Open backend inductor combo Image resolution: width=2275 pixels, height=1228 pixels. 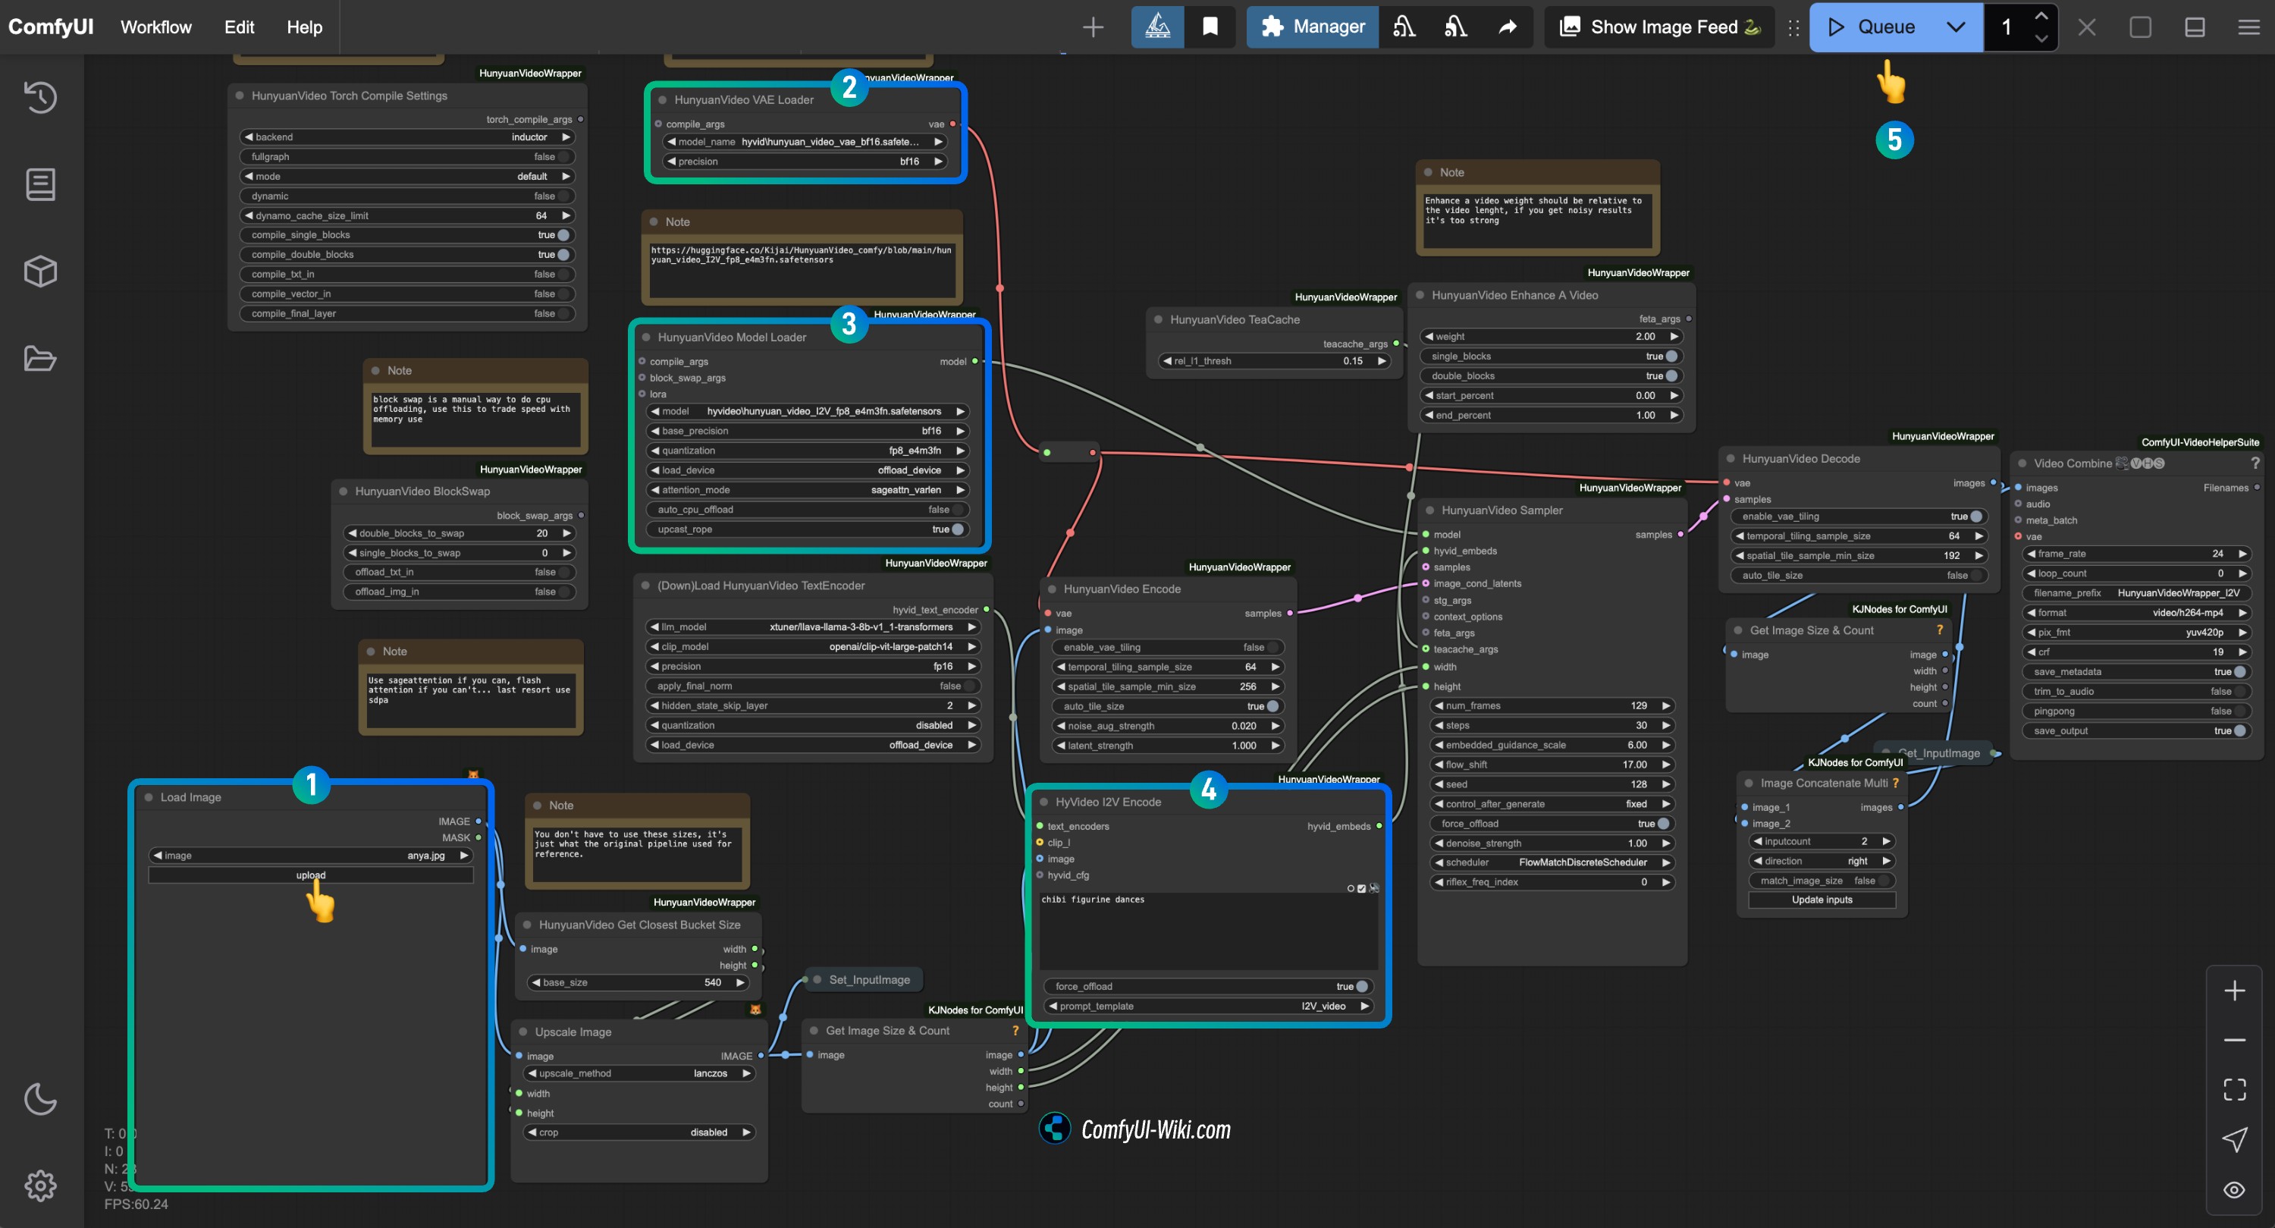coord(407,137)
